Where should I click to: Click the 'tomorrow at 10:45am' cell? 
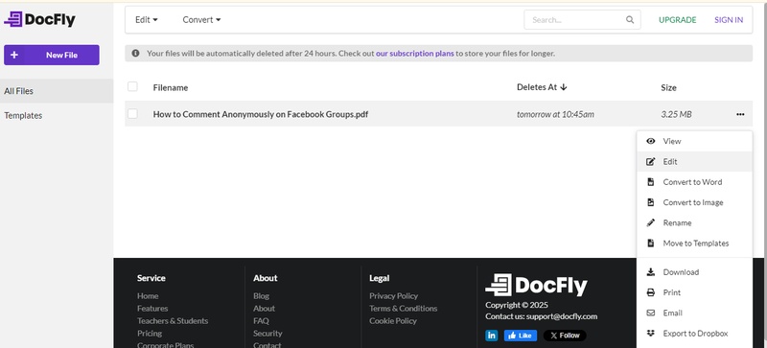555,114
